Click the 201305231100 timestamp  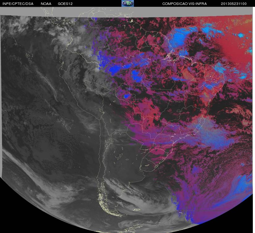(x=234, y=4)
